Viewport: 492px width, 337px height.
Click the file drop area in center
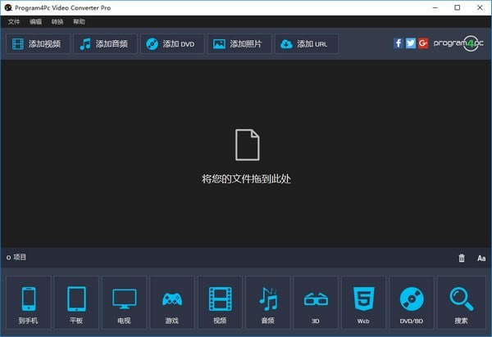pyautogui.click(x=246, y=155)
